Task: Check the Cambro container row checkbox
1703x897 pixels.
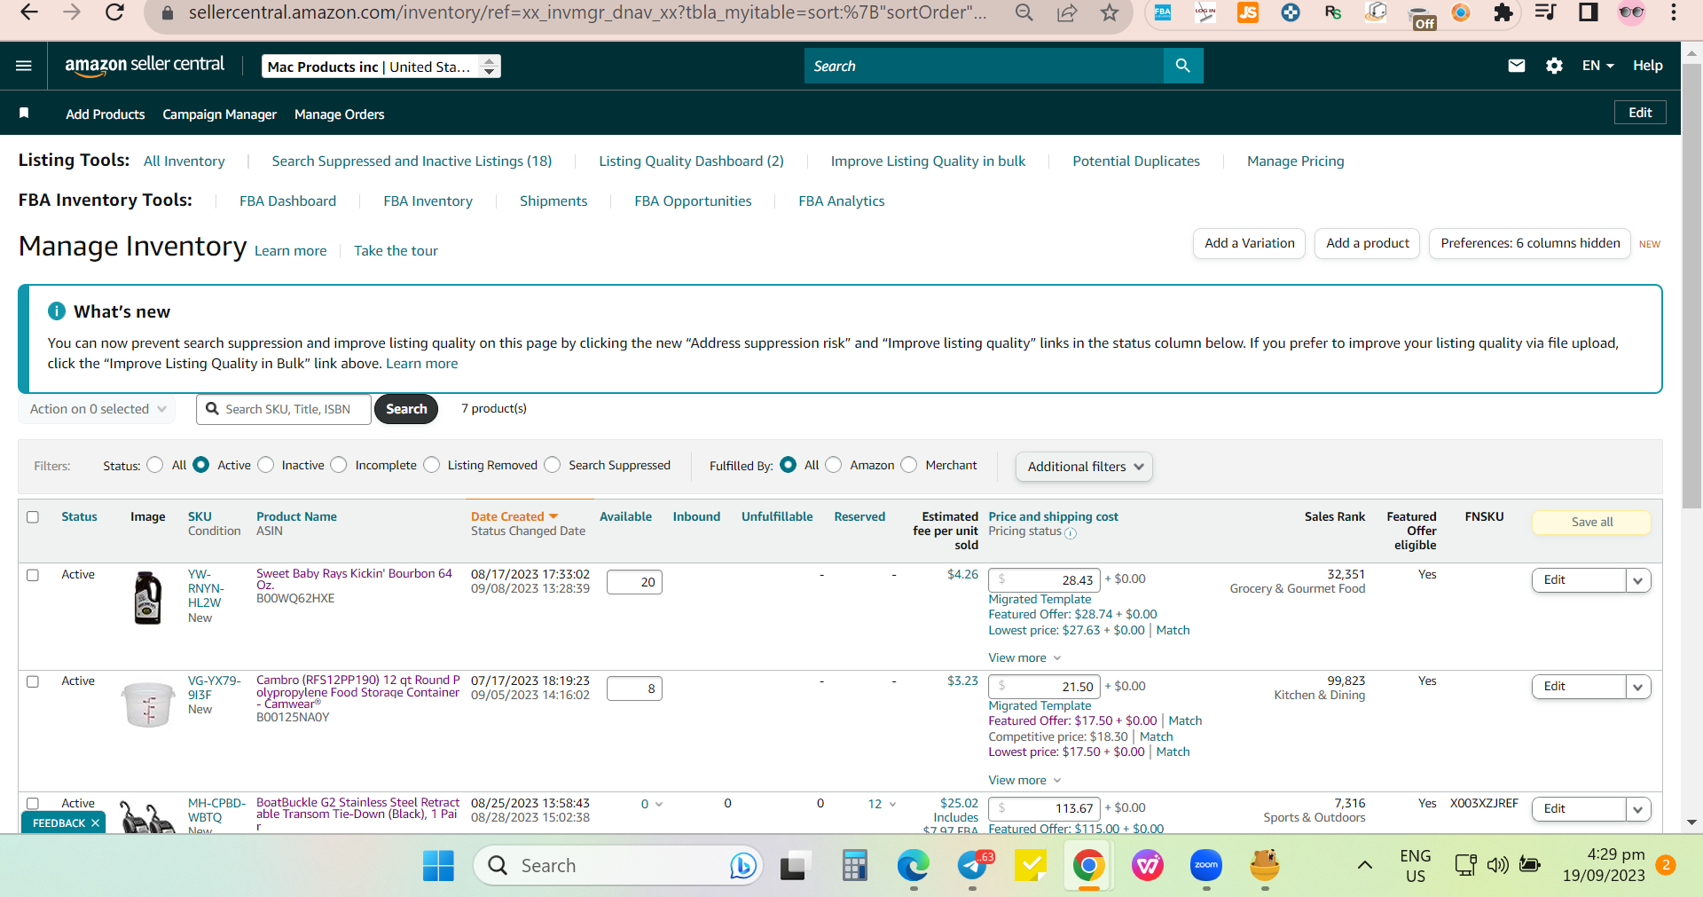Action: [x=33, y=681]
